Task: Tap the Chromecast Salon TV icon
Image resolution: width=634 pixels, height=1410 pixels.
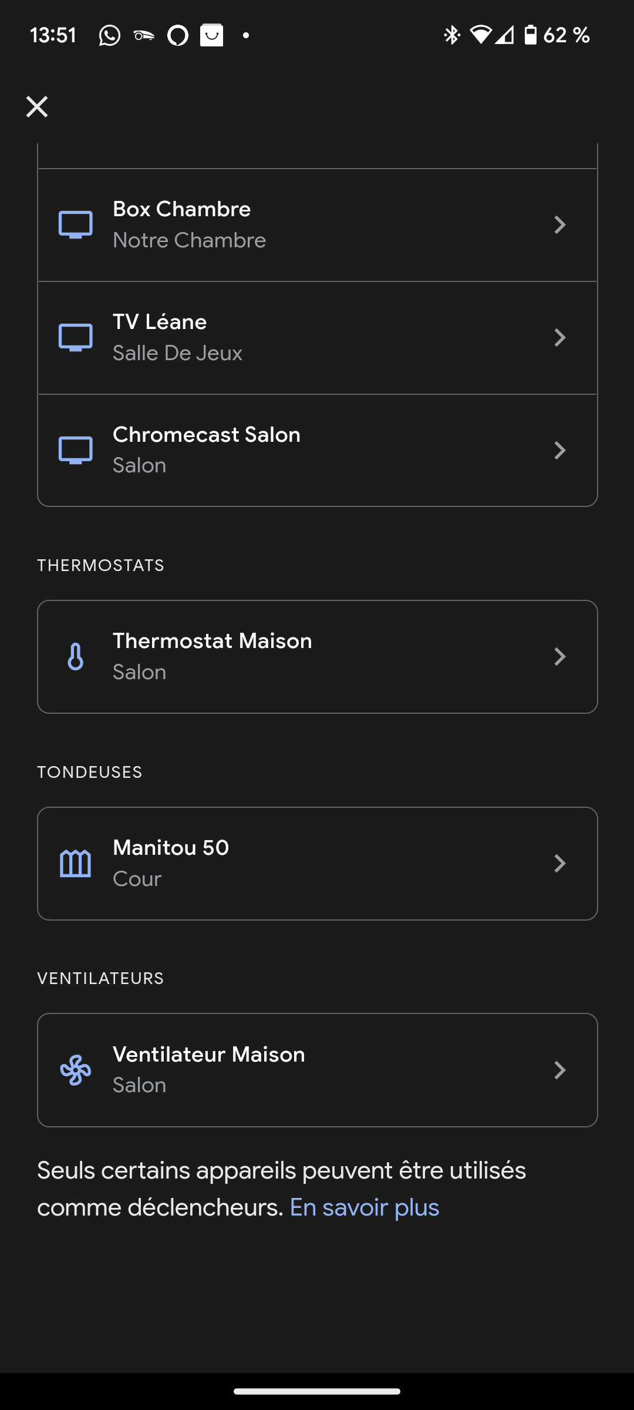Action: (x=76, y=450)
